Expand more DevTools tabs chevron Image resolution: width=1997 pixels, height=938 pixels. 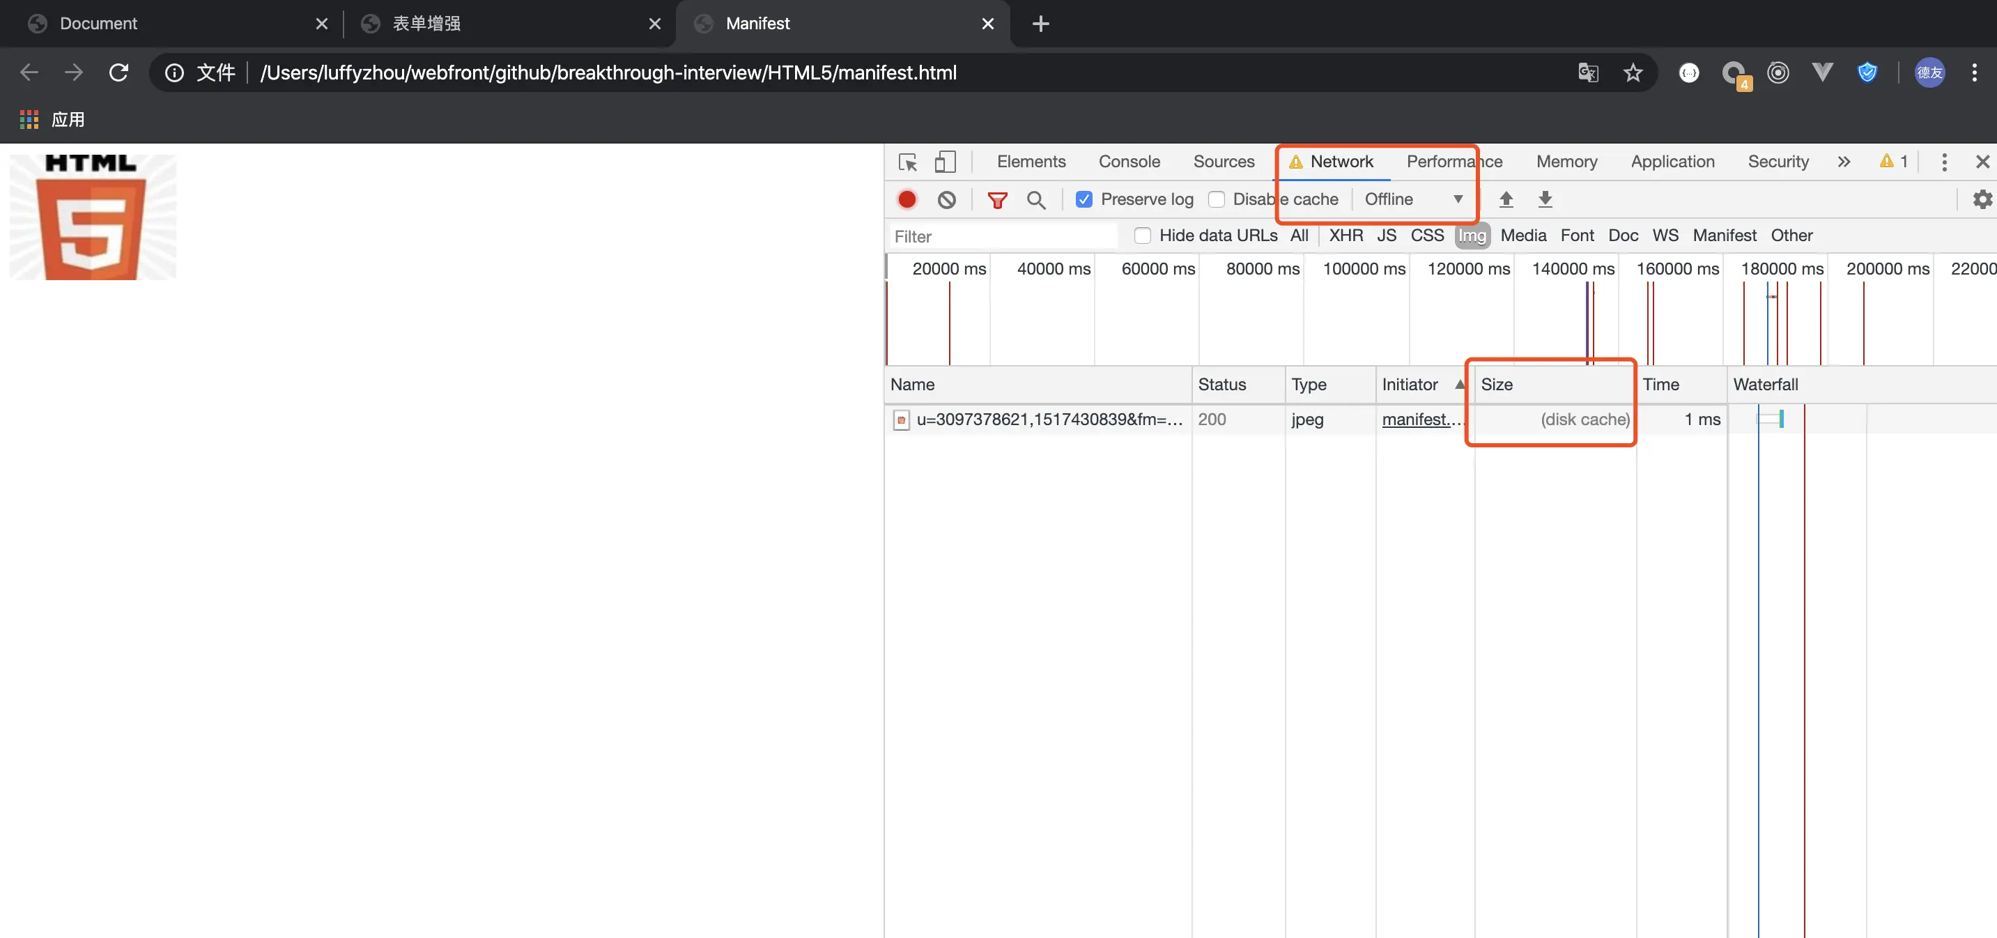1844,162
